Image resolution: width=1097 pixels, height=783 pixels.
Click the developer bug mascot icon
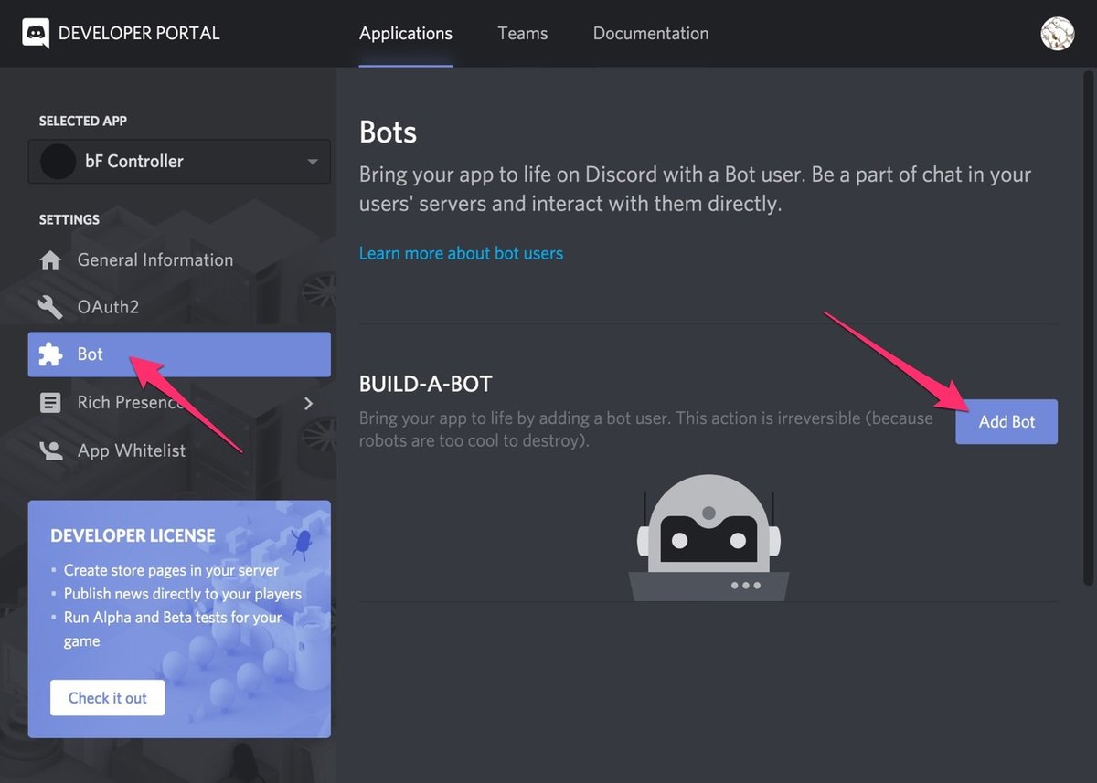coord(302,543)
